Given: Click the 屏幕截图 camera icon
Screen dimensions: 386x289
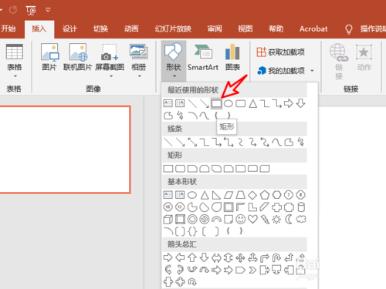Looking at the screenshot, I should click(110, 52).
